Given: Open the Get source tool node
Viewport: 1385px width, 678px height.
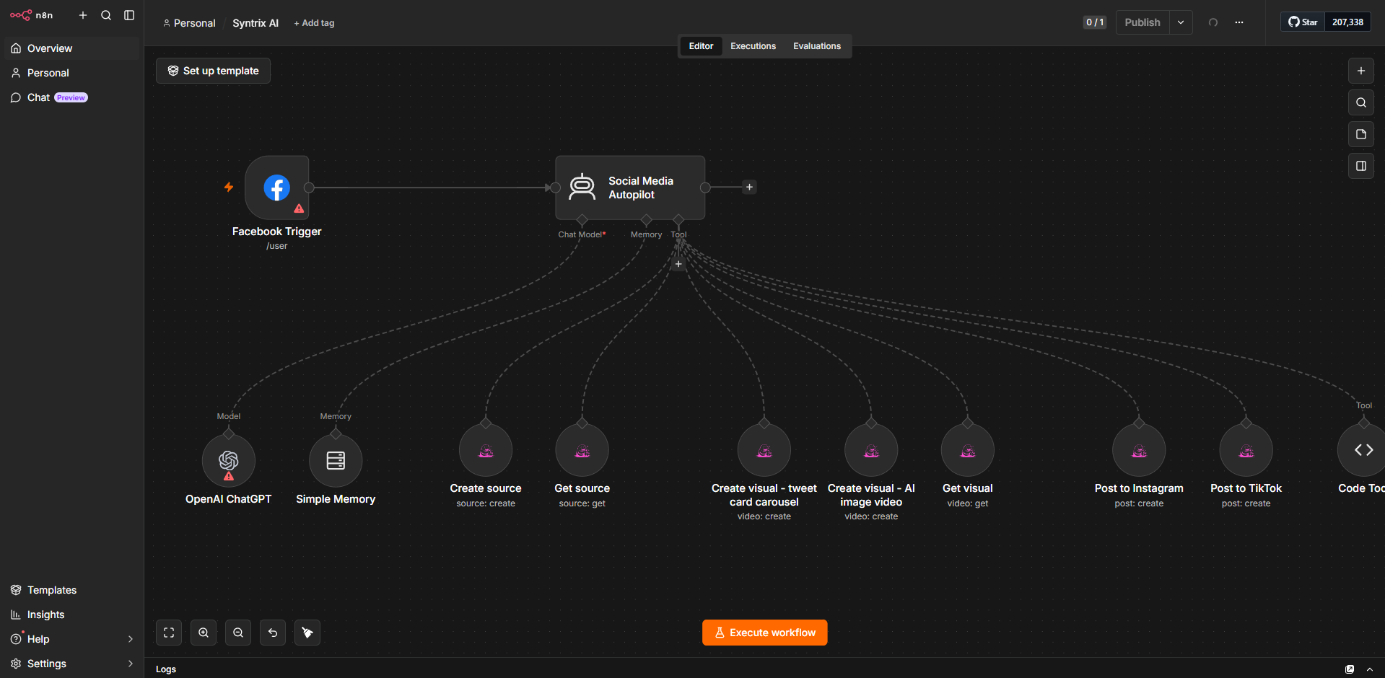Looking at the screenshot, I should click(x=582, y=450).
